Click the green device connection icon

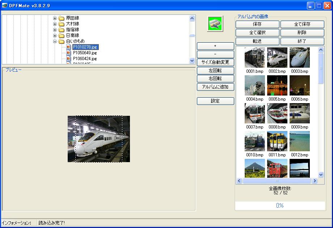click(x=215, y=24)
